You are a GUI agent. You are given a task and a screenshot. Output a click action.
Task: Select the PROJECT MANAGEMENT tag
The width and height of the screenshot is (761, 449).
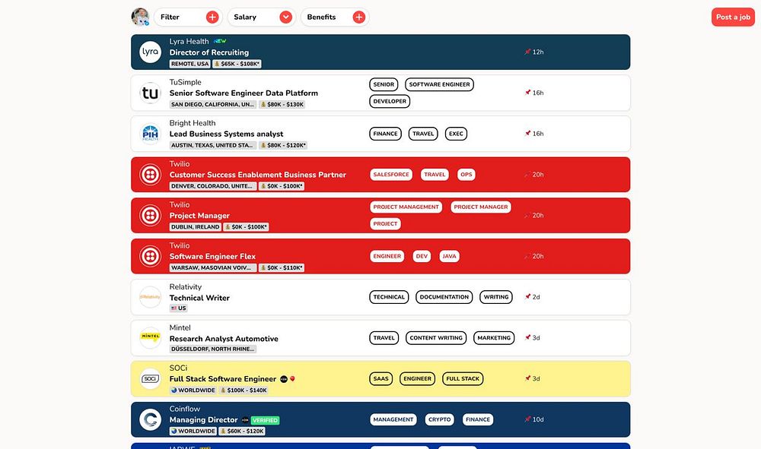pos(406,207)
